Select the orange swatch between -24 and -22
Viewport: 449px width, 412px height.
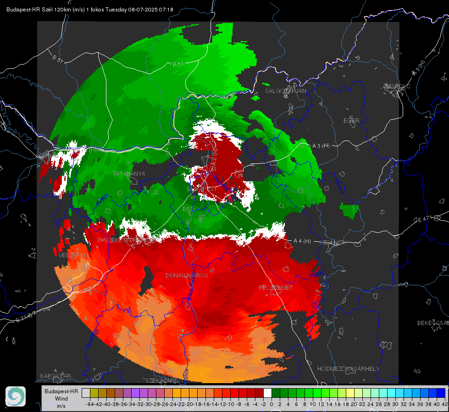pos(177,393)
